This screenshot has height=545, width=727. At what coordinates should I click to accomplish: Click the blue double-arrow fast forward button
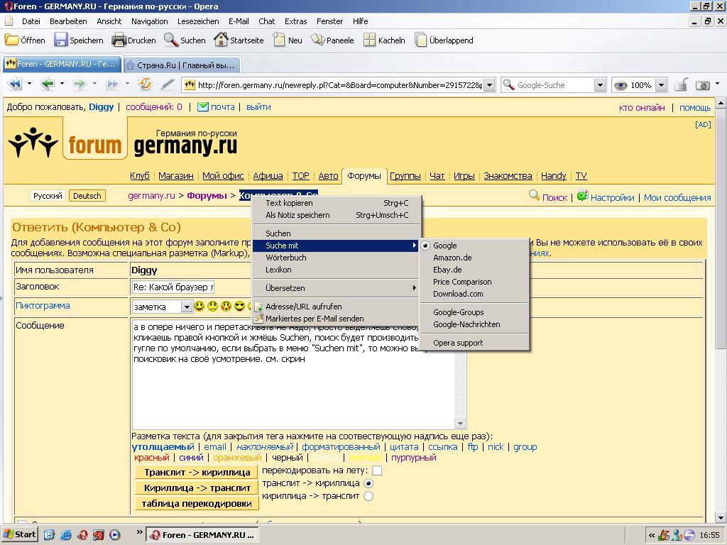[x=112, y=84]
